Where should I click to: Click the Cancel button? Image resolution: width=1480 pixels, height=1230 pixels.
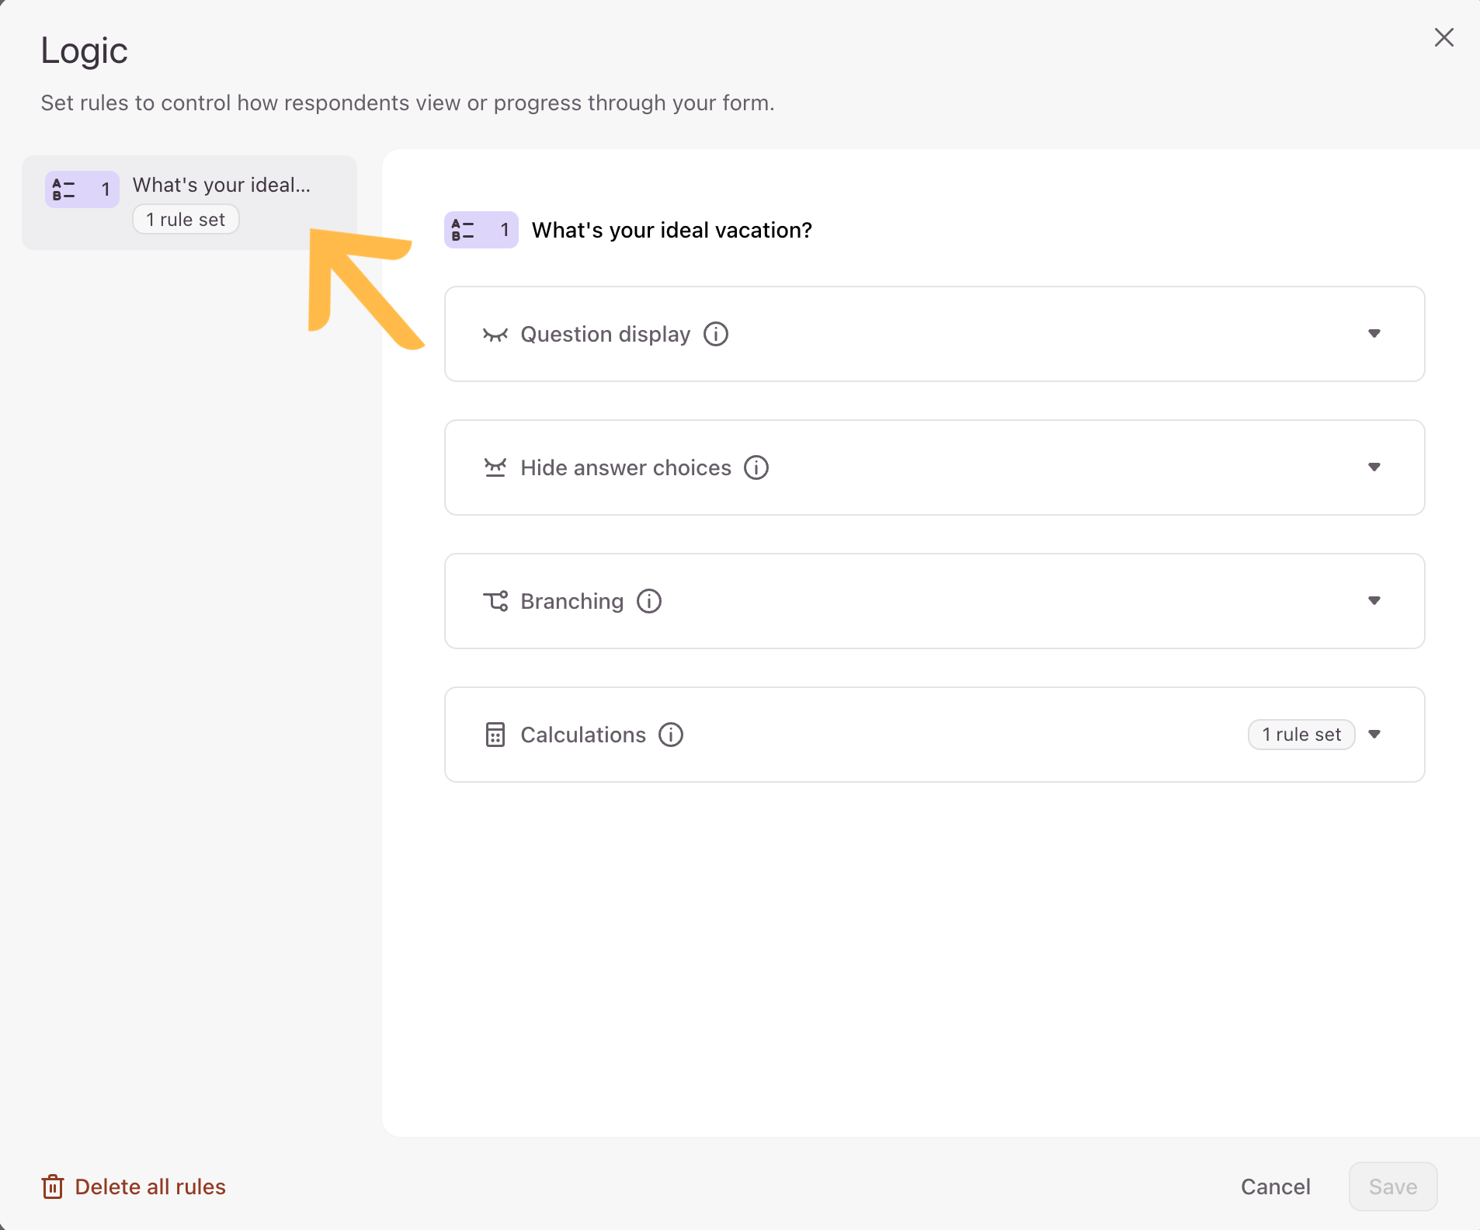pos(1275,1187)
